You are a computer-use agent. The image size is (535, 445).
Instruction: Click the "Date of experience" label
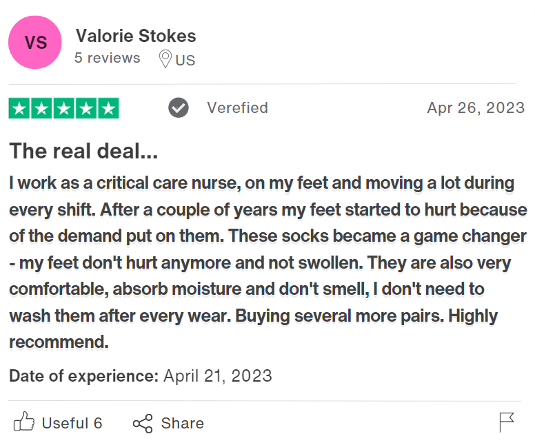pyautogui.click(x=83, y=376)
